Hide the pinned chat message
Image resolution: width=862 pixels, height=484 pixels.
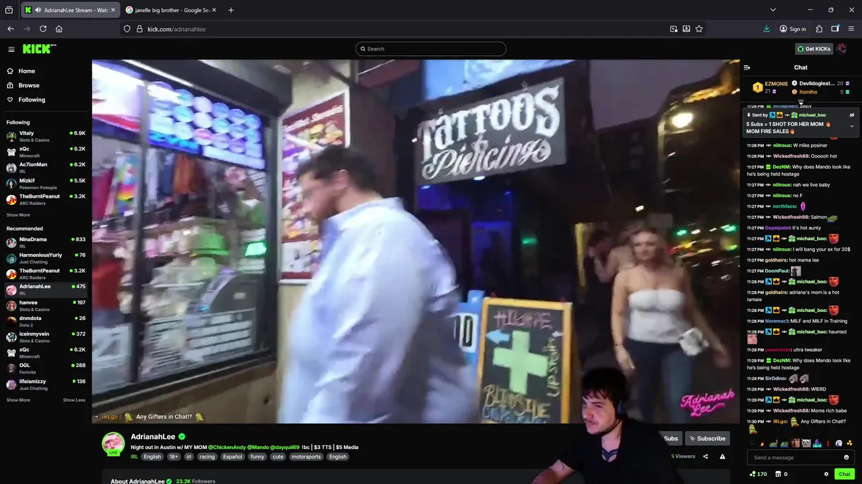pos(852,115)
